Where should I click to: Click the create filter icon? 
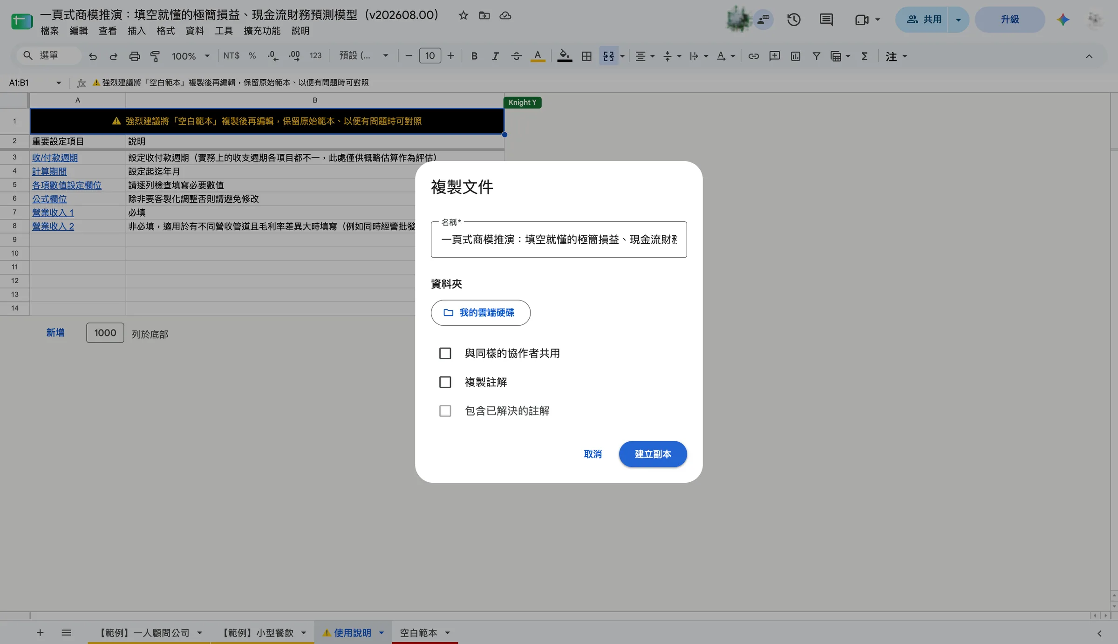817,56
